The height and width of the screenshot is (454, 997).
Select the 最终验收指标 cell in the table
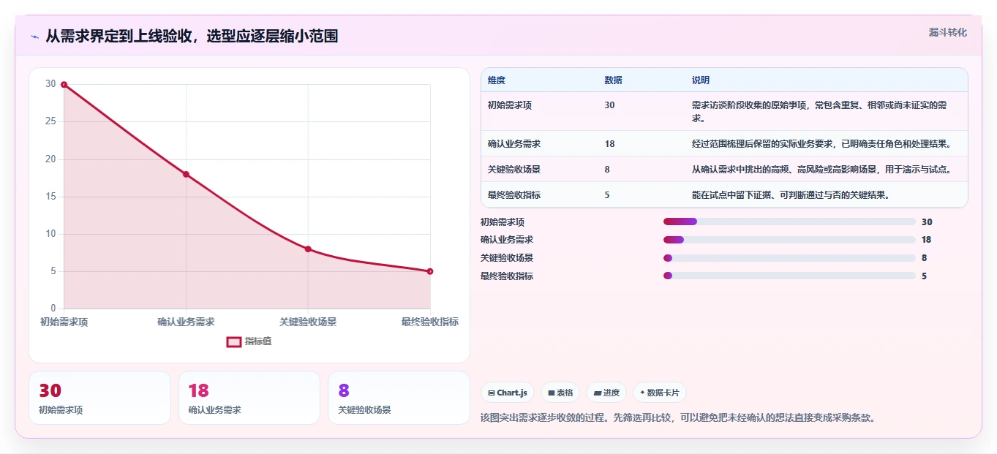[x=514, y=195]
